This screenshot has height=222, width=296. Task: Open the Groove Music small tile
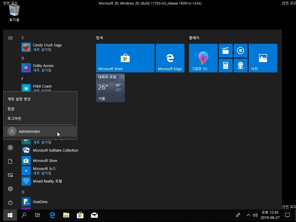tap(240, 51)
